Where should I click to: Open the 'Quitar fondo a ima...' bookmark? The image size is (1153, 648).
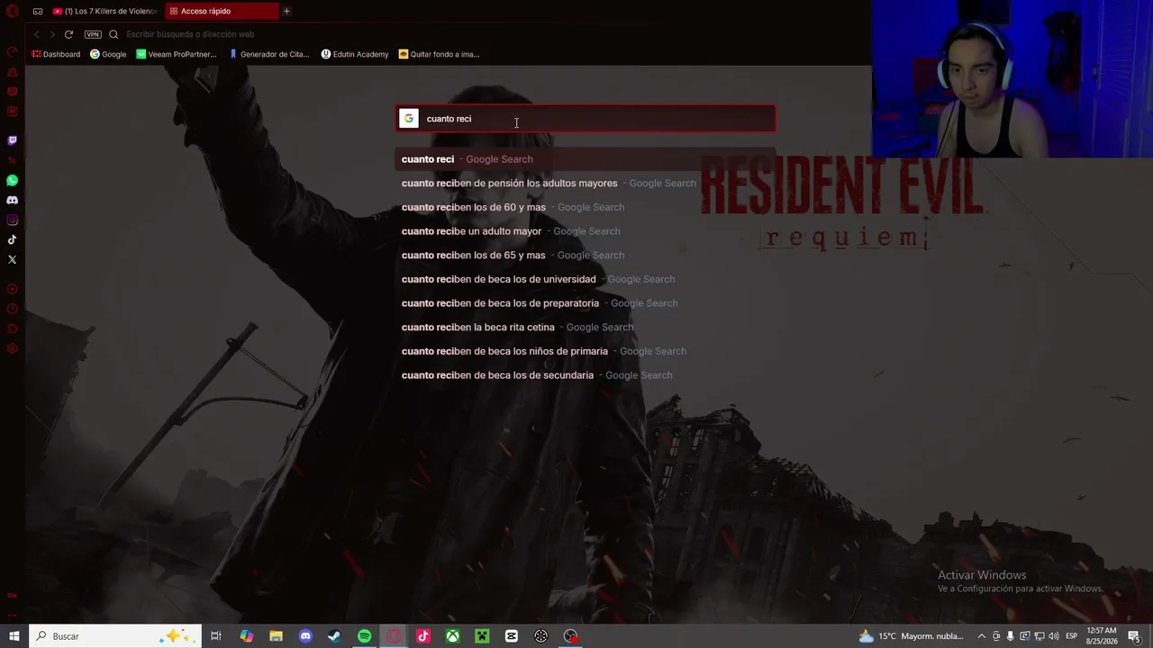[439, 54]
